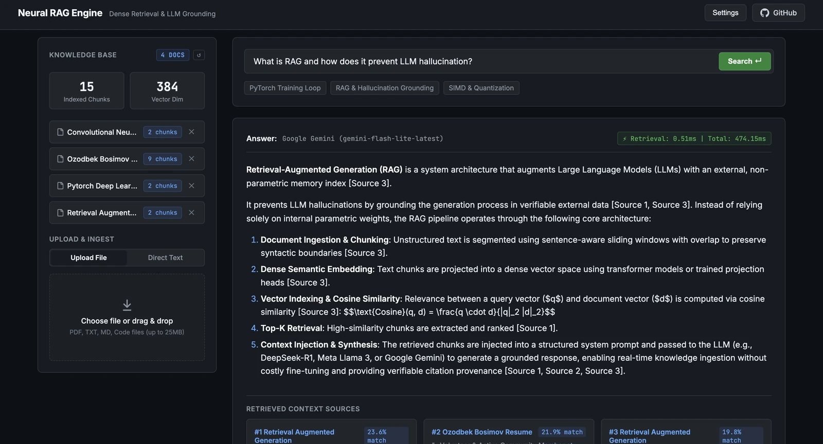The width and height of the screenshot is (823, 444).
Task: Click the file icon beside Pytorch Deep Lear...
Action: [x=60, y=186]
